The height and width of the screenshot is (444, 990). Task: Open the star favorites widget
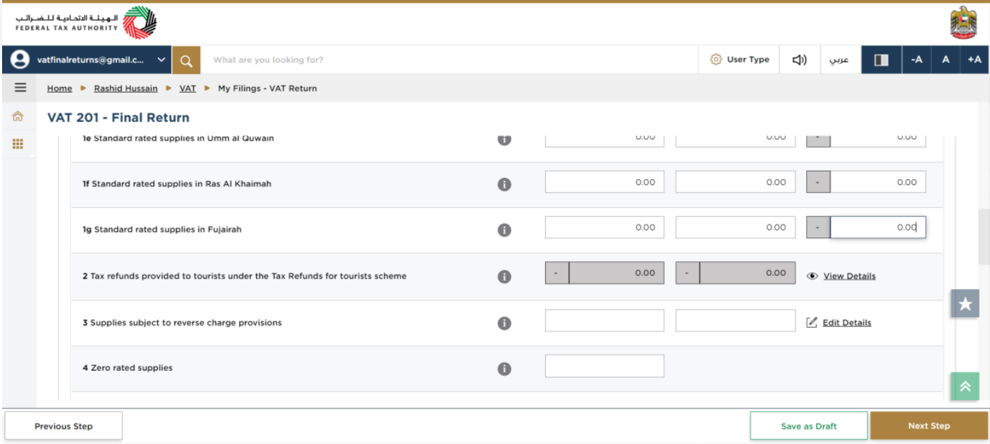pos(965,304)
